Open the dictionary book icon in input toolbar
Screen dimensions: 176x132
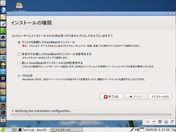coord(172,121)
